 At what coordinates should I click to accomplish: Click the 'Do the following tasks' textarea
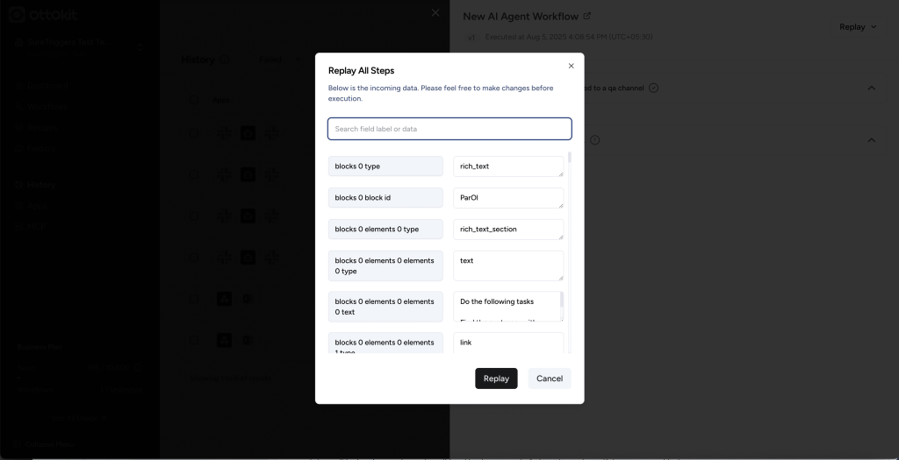point(506,307)
